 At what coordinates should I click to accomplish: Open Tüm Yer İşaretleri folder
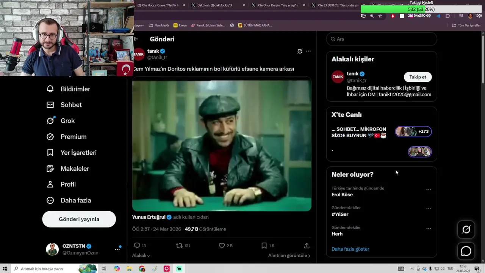466,25
